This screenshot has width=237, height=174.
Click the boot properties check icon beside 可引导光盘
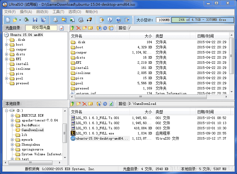[x=62, y=28]
